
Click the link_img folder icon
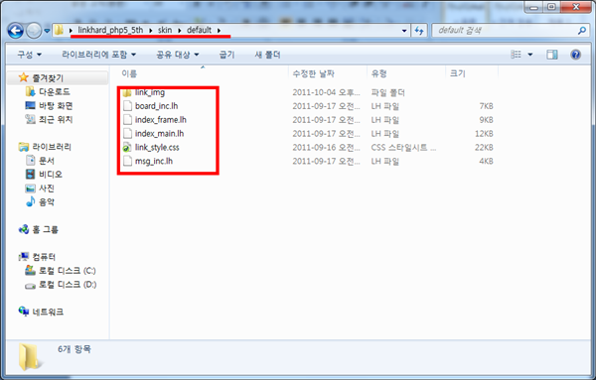click(127, 93)
